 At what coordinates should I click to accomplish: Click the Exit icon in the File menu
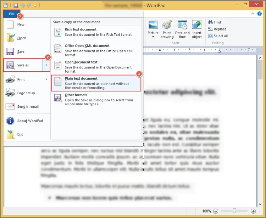click(10, 134)
